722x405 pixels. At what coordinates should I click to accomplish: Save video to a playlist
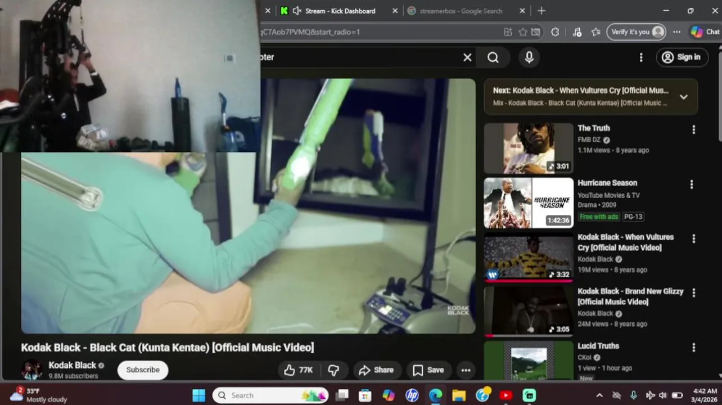click(428, 370)
